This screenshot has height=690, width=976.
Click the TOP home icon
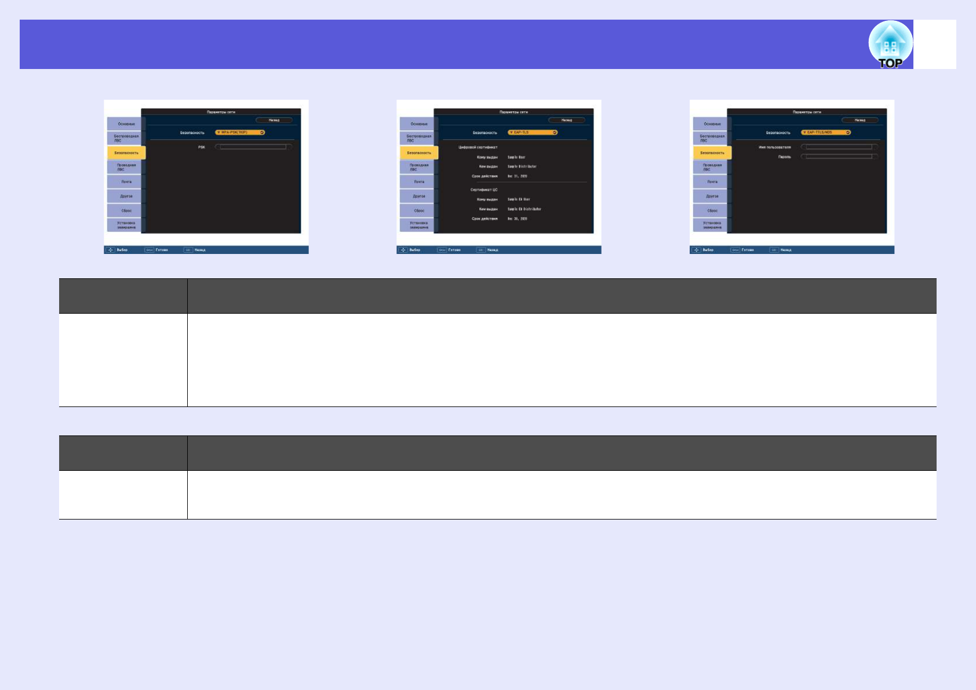(x=890, y=45)
